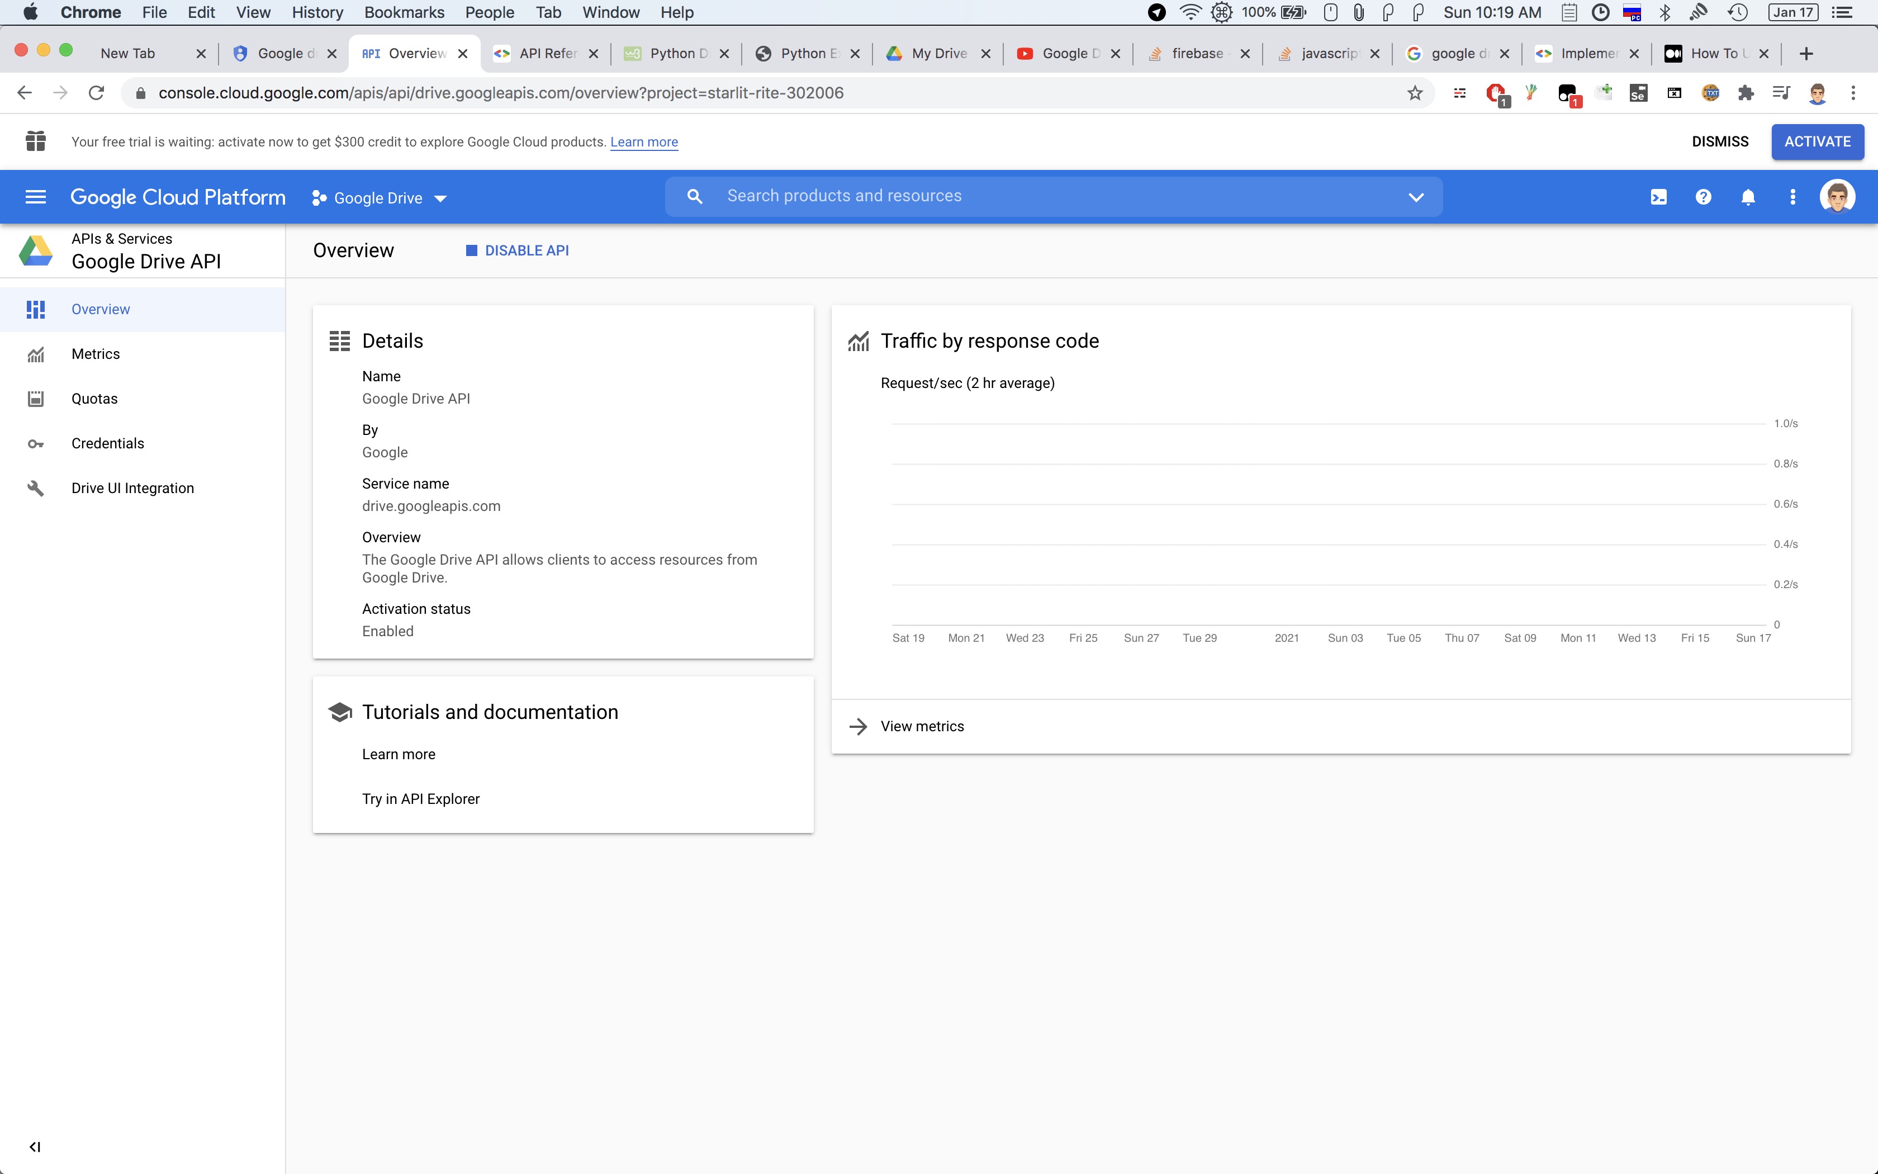Click the DISABLE API button

518,251
